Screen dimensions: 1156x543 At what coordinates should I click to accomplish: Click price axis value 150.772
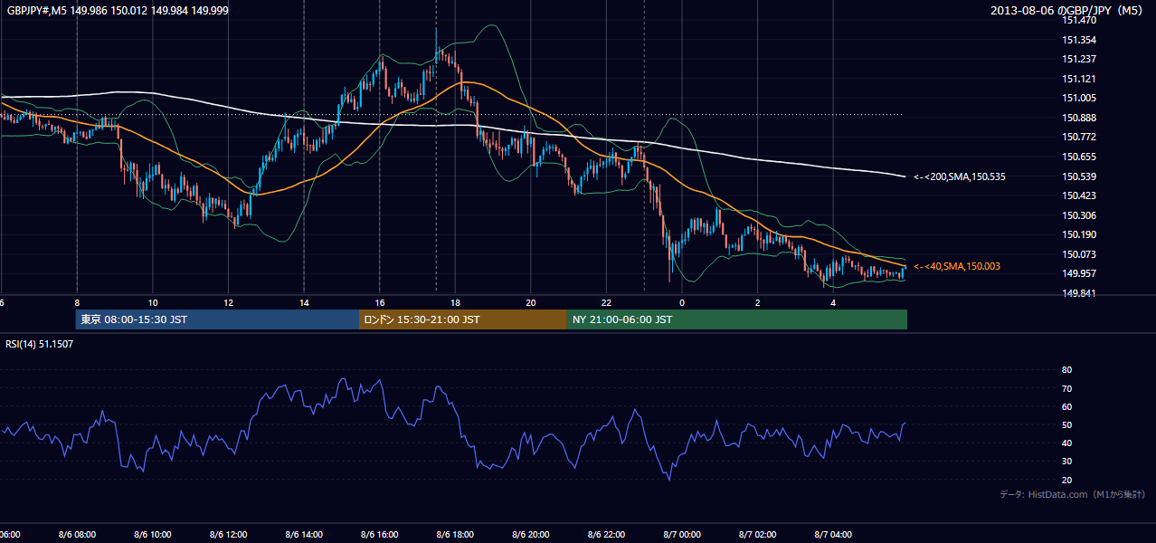pos(1080,137)
